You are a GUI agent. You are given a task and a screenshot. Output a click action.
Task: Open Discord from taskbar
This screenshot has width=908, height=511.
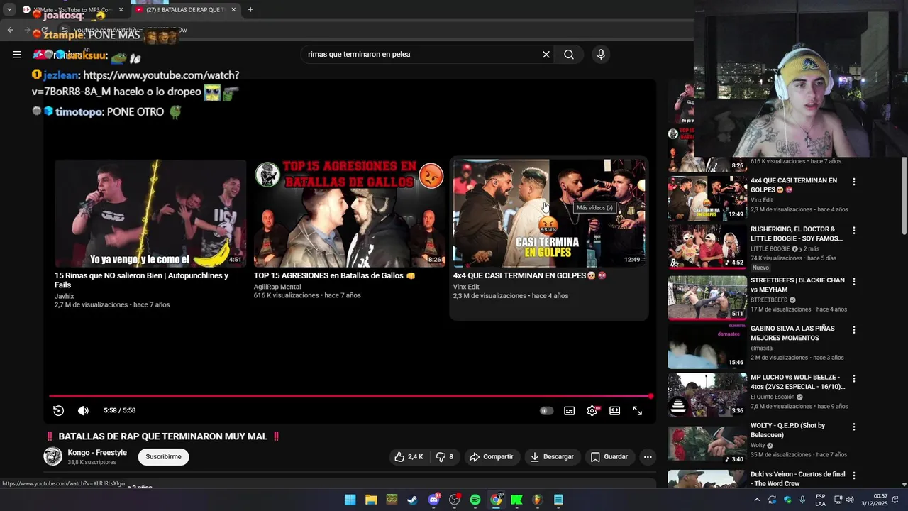[x=433, y=500]
